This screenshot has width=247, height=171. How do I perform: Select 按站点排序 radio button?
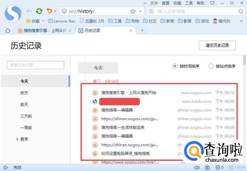coord(211,66)
